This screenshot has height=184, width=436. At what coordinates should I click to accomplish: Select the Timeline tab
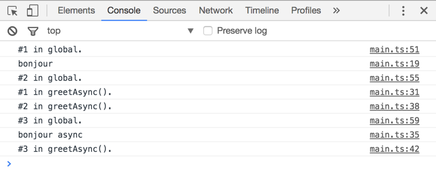point(262,11)
